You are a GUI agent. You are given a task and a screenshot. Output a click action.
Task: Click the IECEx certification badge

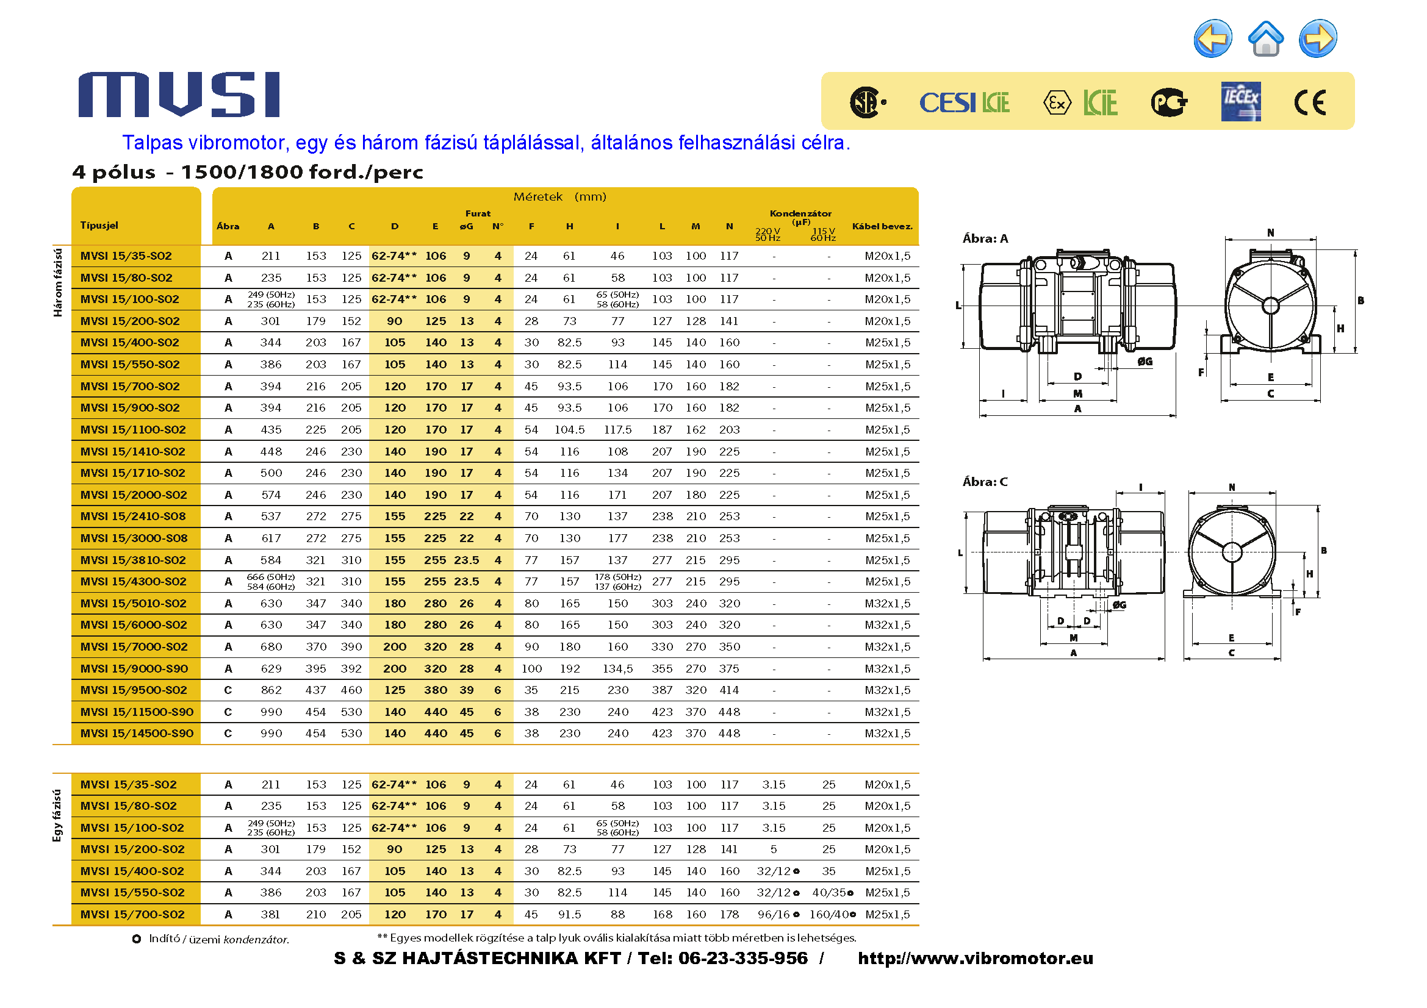coord(1240,101)
